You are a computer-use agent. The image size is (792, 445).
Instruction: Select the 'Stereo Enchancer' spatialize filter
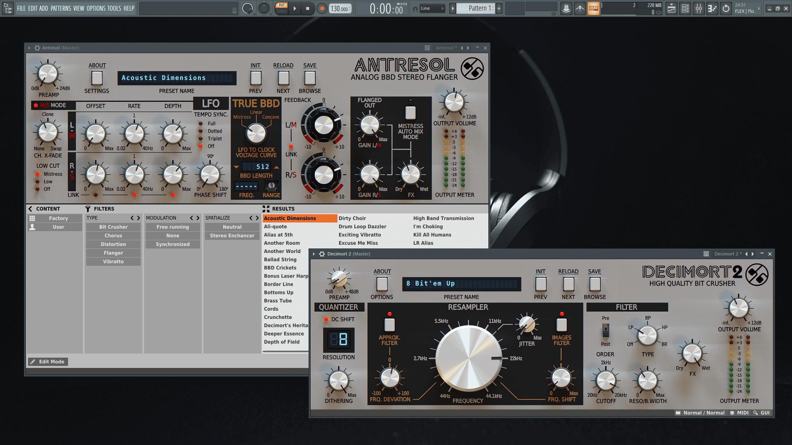[232, 236]
